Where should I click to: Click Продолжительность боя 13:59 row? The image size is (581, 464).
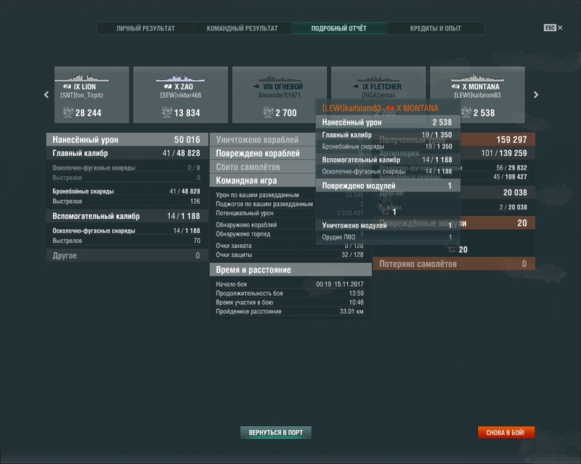tap(290, 294)
